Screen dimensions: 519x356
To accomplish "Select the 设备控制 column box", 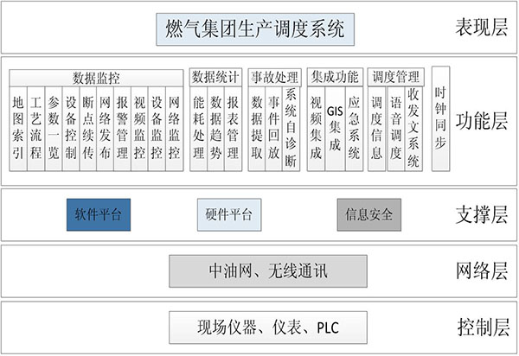I will (71, 129).
